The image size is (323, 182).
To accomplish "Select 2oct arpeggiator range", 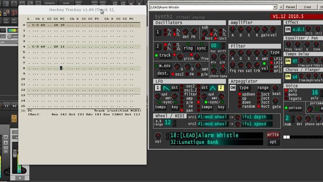I will pos(258,98).
